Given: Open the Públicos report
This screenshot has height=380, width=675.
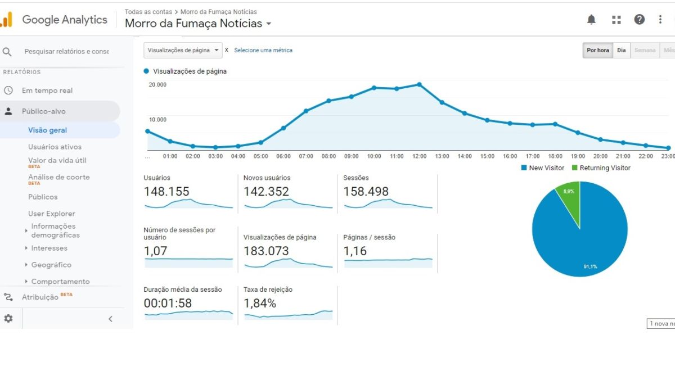Looking at the screenshot, I should (43, 197).
